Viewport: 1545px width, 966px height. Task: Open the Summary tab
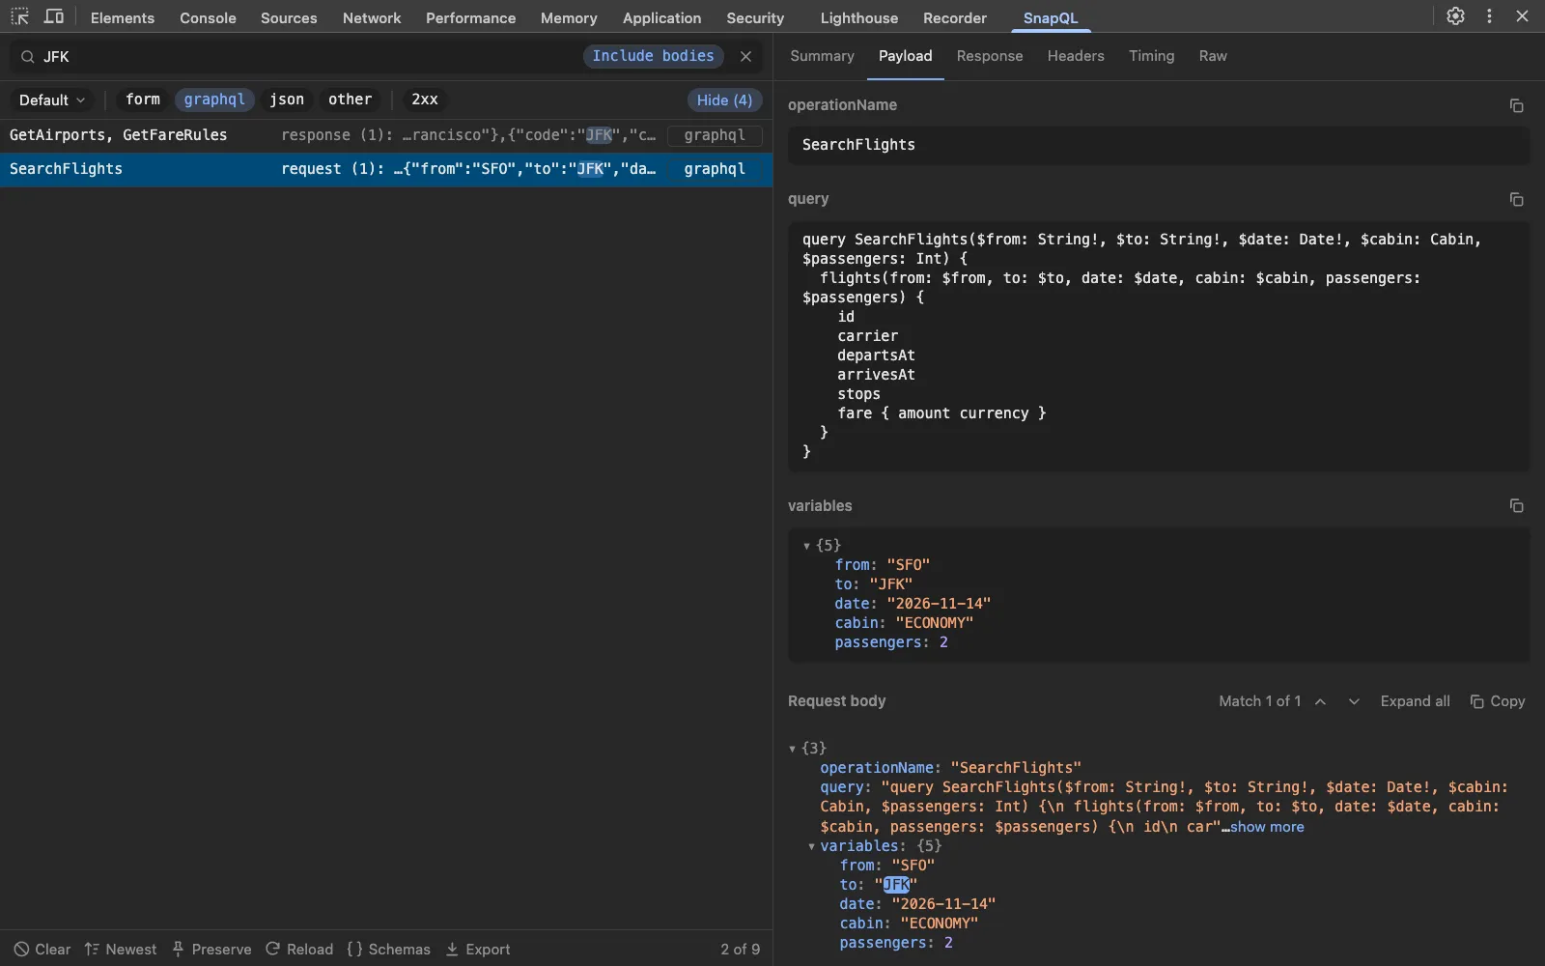[x=822, y=56]
